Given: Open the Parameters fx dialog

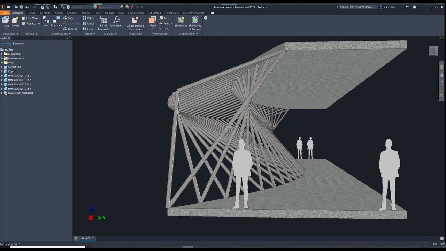Looking at the screenshot, I should [116, 22].
